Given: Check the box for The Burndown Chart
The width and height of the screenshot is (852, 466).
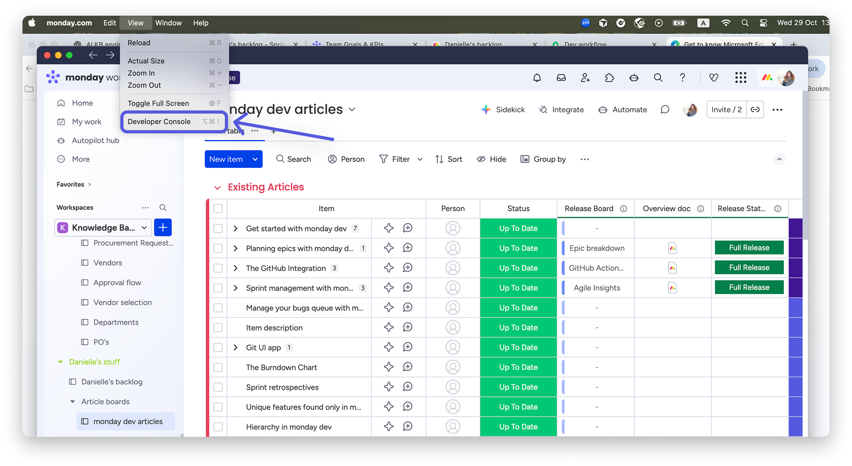Looking at the screenshot, I should (218, 367).
